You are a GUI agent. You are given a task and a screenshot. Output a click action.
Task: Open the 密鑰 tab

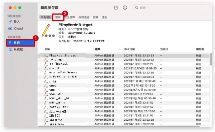click(96, 17)
